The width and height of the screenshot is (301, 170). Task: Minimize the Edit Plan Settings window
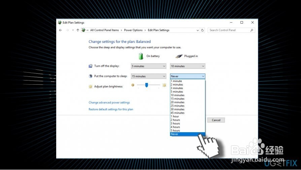pos(231,23)
